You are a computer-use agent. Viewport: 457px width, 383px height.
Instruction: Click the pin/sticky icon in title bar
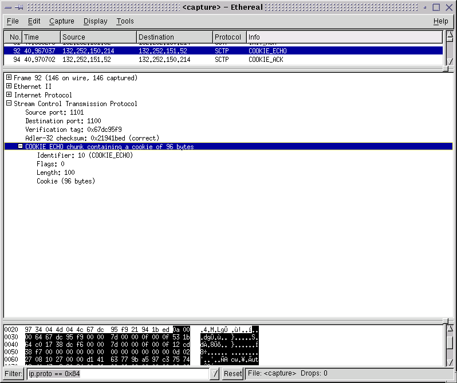click(19, 7)
